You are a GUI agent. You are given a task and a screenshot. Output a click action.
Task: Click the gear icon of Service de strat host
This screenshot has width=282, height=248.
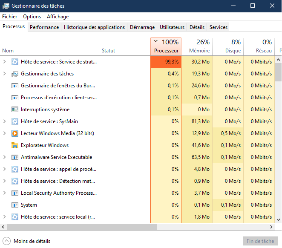point(15,62)
